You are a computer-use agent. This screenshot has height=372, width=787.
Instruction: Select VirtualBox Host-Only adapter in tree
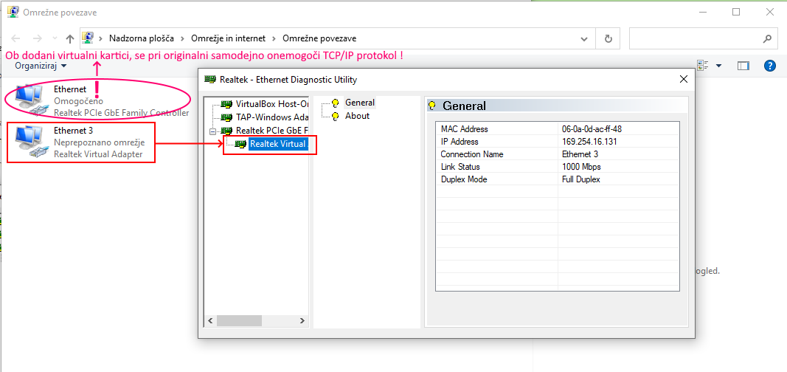tap(271, 104)
